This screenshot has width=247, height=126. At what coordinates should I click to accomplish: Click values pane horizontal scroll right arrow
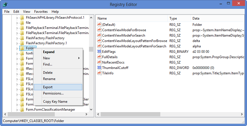(x=242, y=114)
